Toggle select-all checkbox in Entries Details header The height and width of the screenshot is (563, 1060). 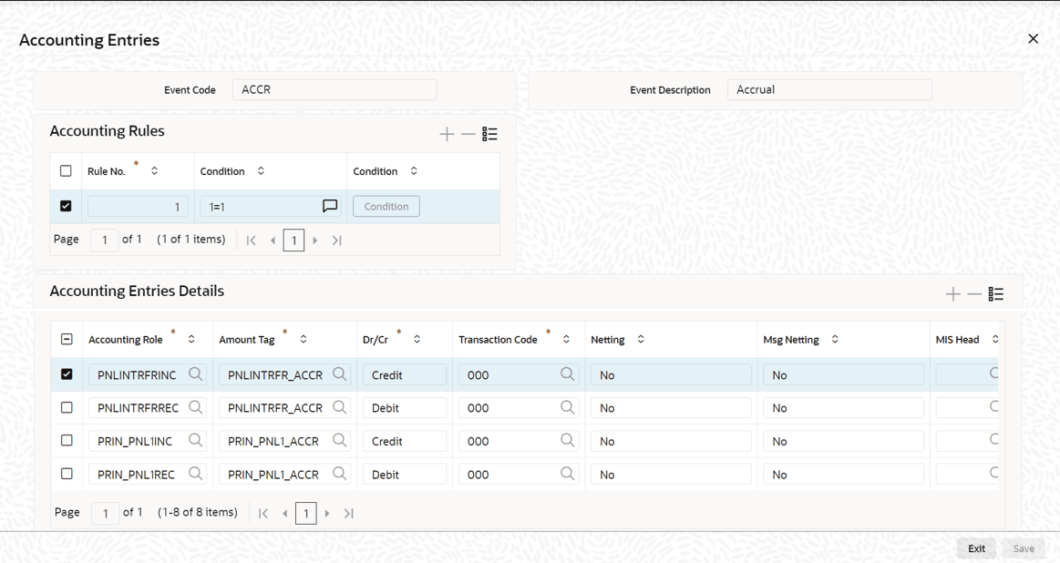(x=67, y=339)
